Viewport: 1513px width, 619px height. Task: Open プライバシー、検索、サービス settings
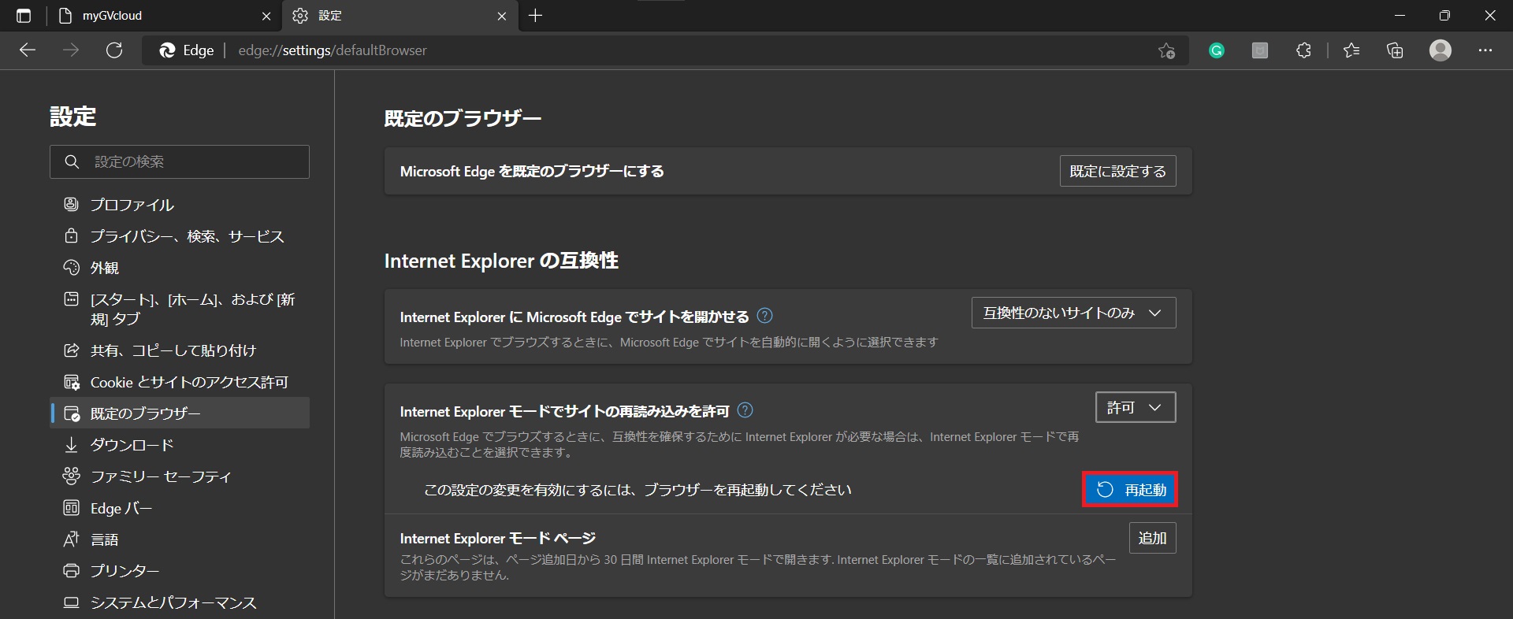(x=180, y=236)
